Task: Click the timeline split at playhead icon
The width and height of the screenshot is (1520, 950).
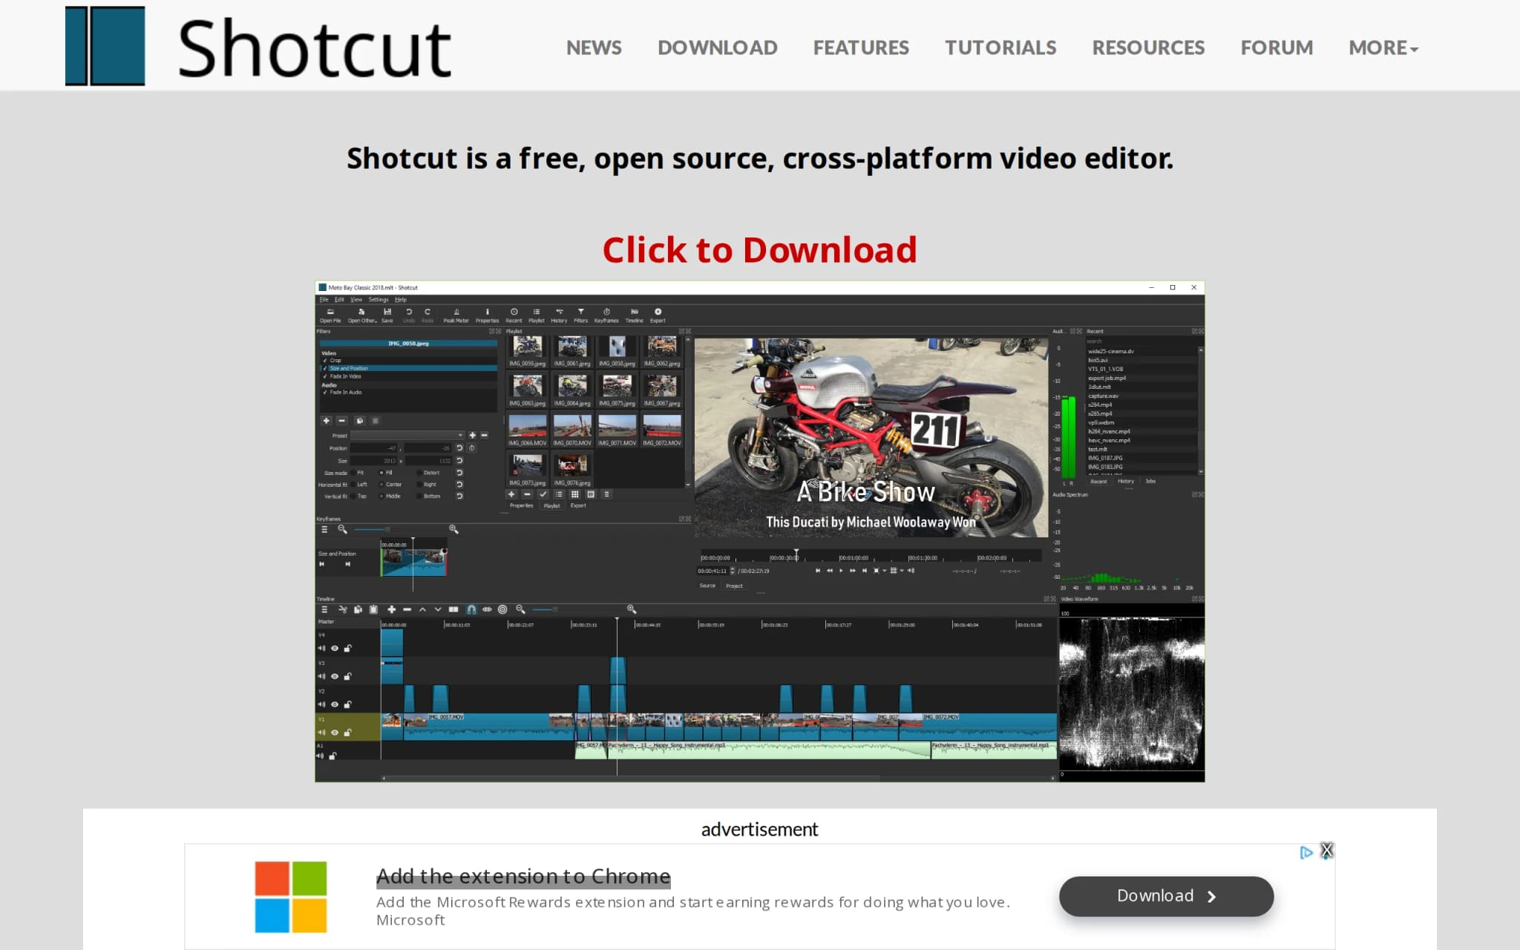Action: click(x=453, y=609)
